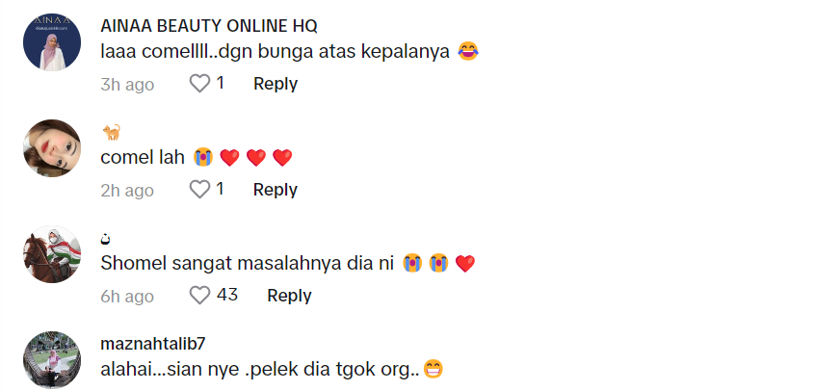Image resolution: width=814 pixels, height=391 pixels.
Task: Open the Arabic letter username
Action: point(105,239)
